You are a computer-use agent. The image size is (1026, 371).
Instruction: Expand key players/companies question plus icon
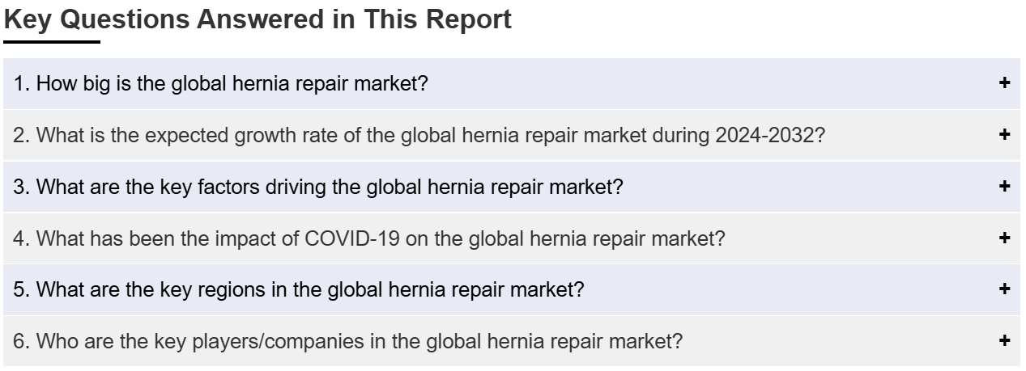tap(1005, 341)
